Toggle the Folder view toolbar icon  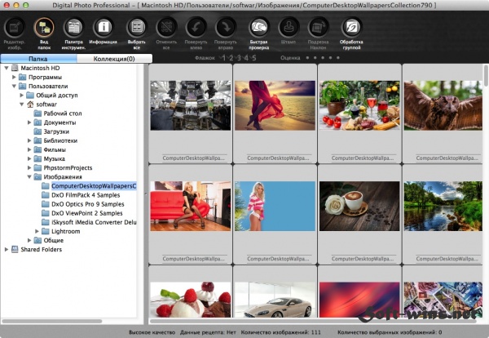point(44,28)
